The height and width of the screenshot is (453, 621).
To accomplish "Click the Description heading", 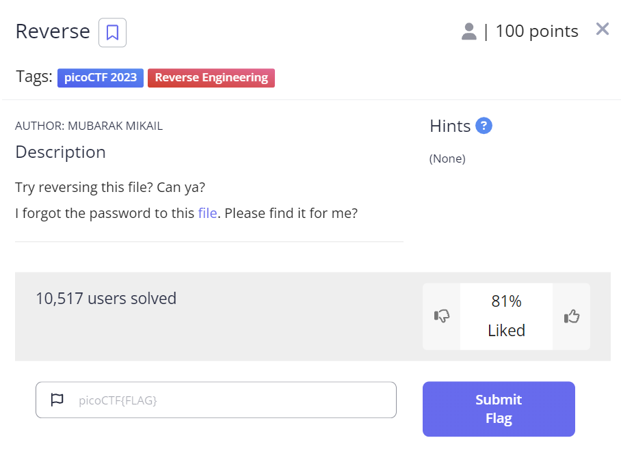I will [60, 152].
